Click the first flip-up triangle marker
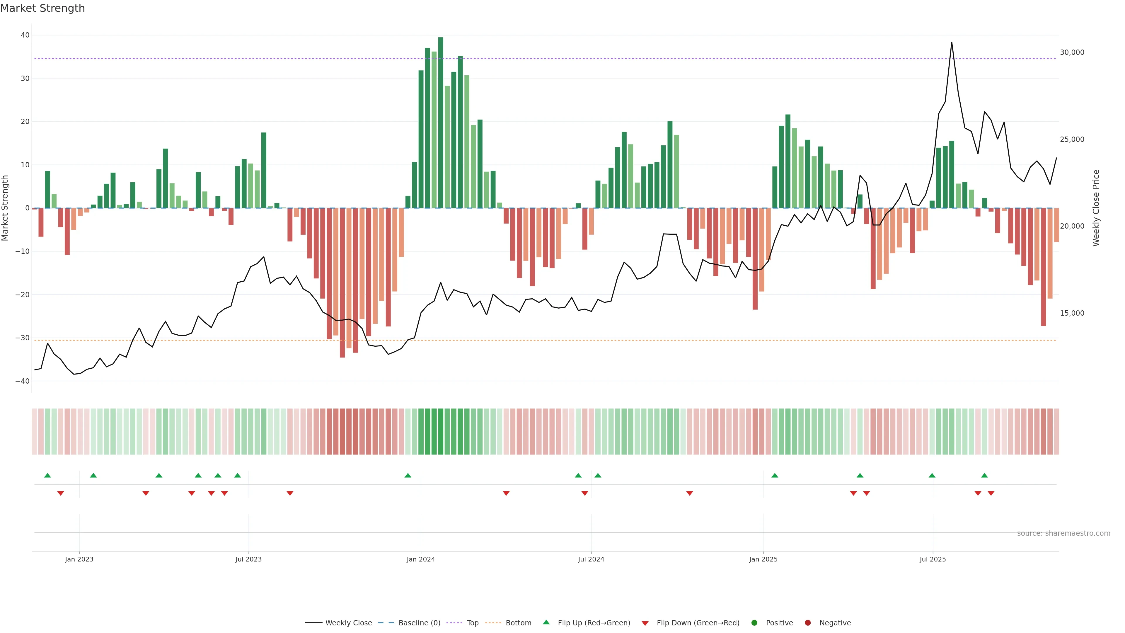The image size is (1125, 633). click(47, 475)
